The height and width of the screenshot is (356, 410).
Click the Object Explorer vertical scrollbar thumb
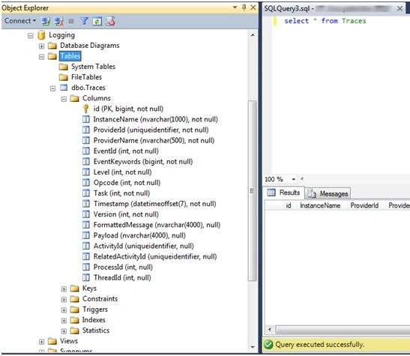pyautogui.click(x=252, y=191)
